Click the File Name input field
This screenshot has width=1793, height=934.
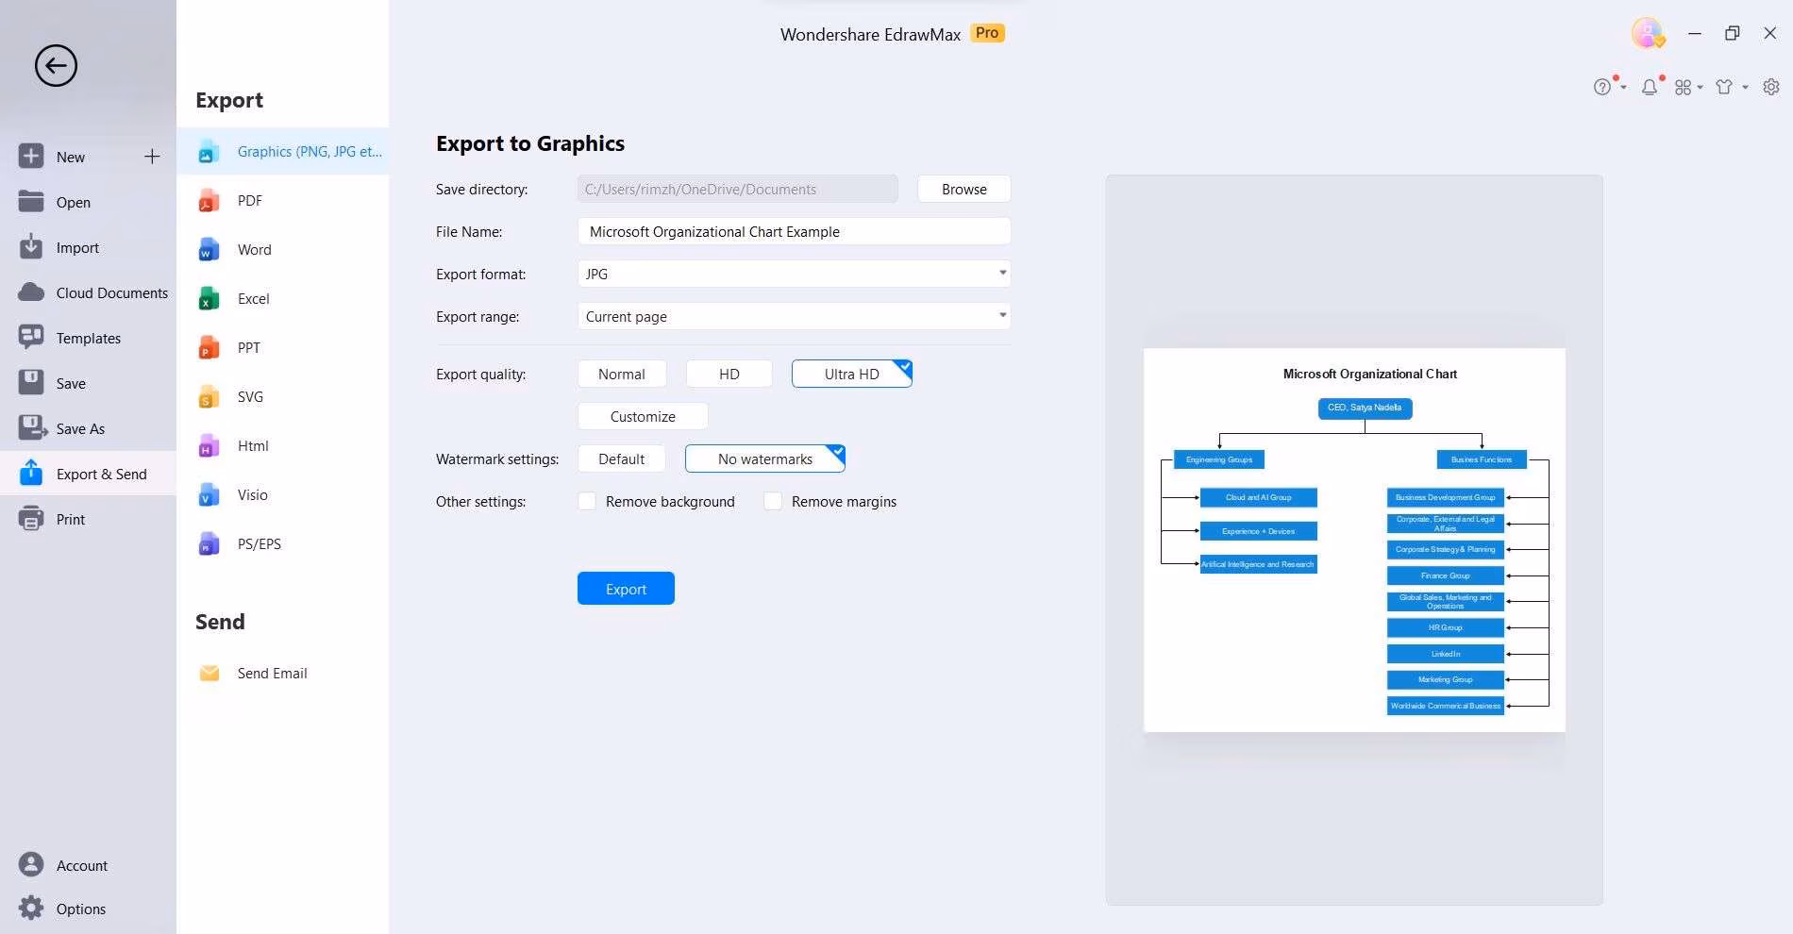(794, 231)
